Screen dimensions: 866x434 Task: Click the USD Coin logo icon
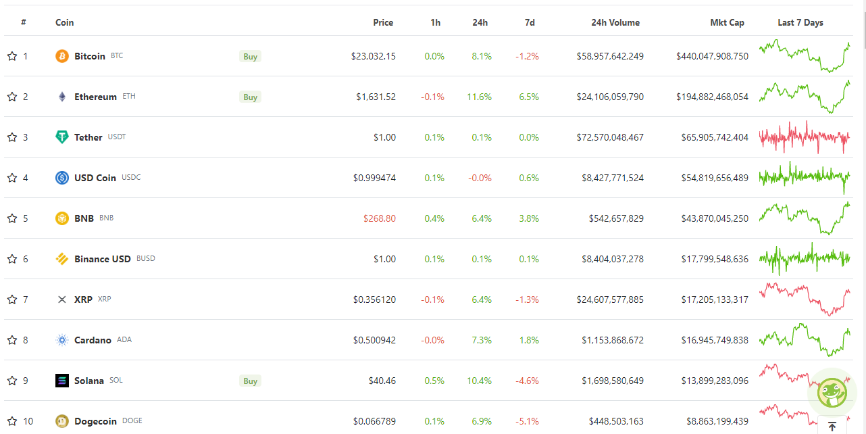pos(62,178)
